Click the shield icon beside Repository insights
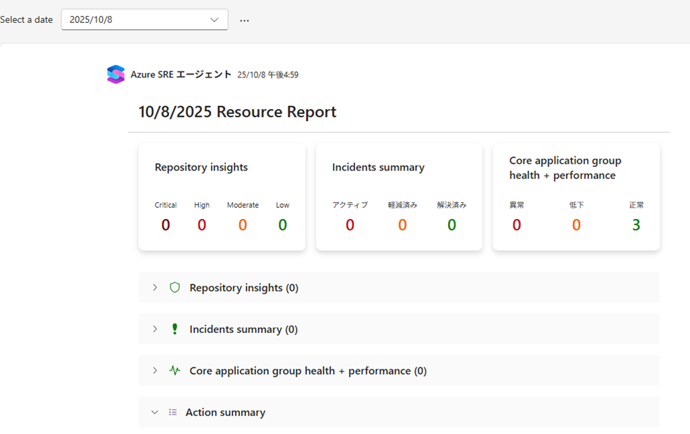Image resolution: width=690 pixels, height=434 pixels. tap(175, 288)
